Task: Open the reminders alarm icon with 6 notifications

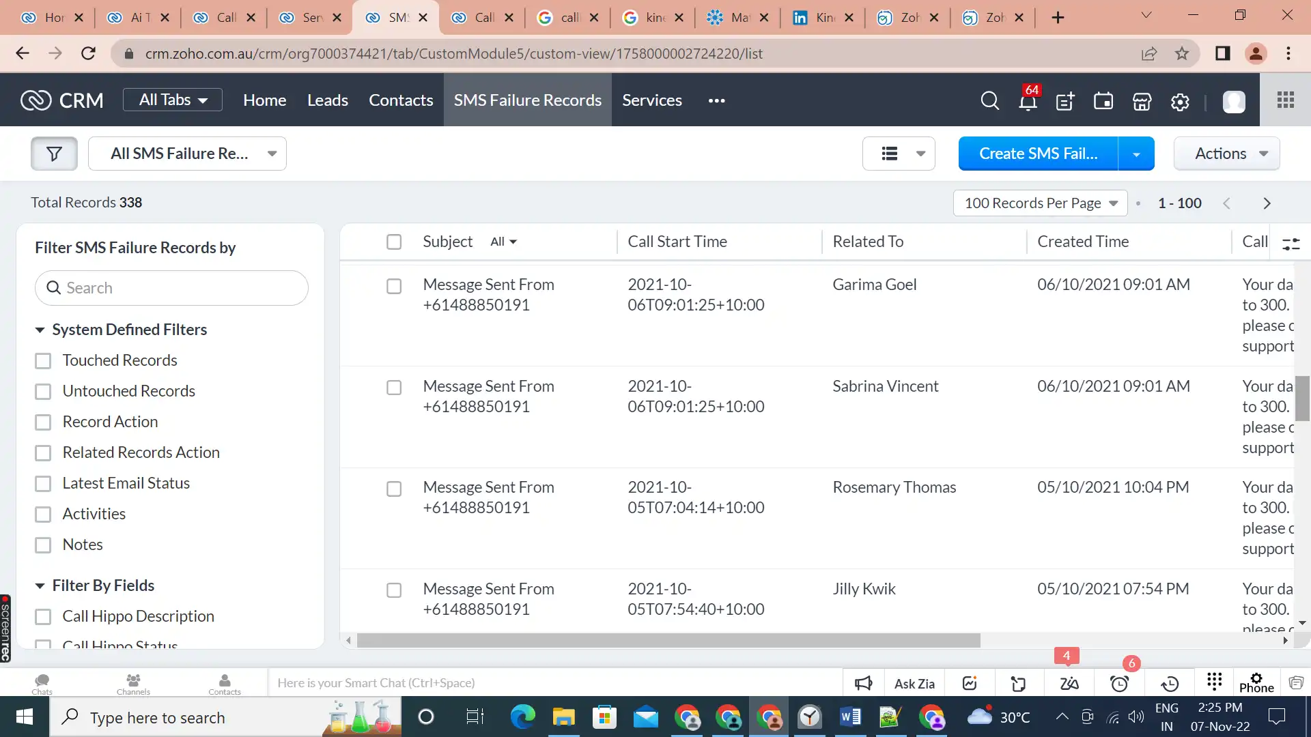Action: click(x=1119, y=682)
